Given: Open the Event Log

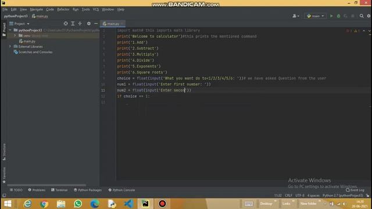Looking at the screenshot, I should (x=355, y=190).
